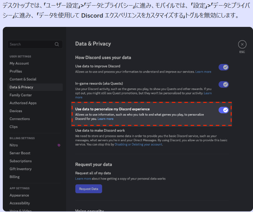Viewport: 253px width, 212px height.
Task: Open the Authorized Apps section
Action: tap(23, 103)
